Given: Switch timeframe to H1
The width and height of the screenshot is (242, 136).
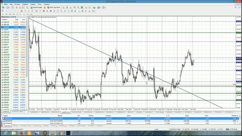Looking at the screenshot, I should 17,14.
